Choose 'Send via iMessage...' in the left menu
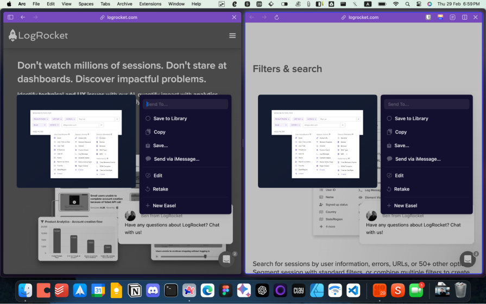Viewport: 486px width, 304px height. tap(176, 159)
